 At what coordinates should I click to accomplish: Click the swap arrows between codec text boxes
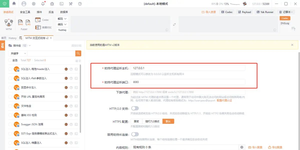tap(174, 24)
